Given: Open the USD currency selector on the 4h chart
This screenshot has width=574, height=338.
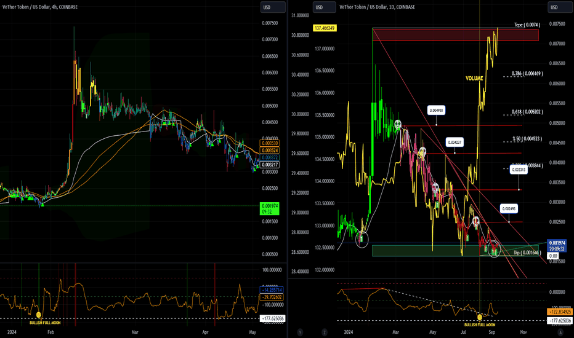Looking at the screenshot, I should (273, 7).
